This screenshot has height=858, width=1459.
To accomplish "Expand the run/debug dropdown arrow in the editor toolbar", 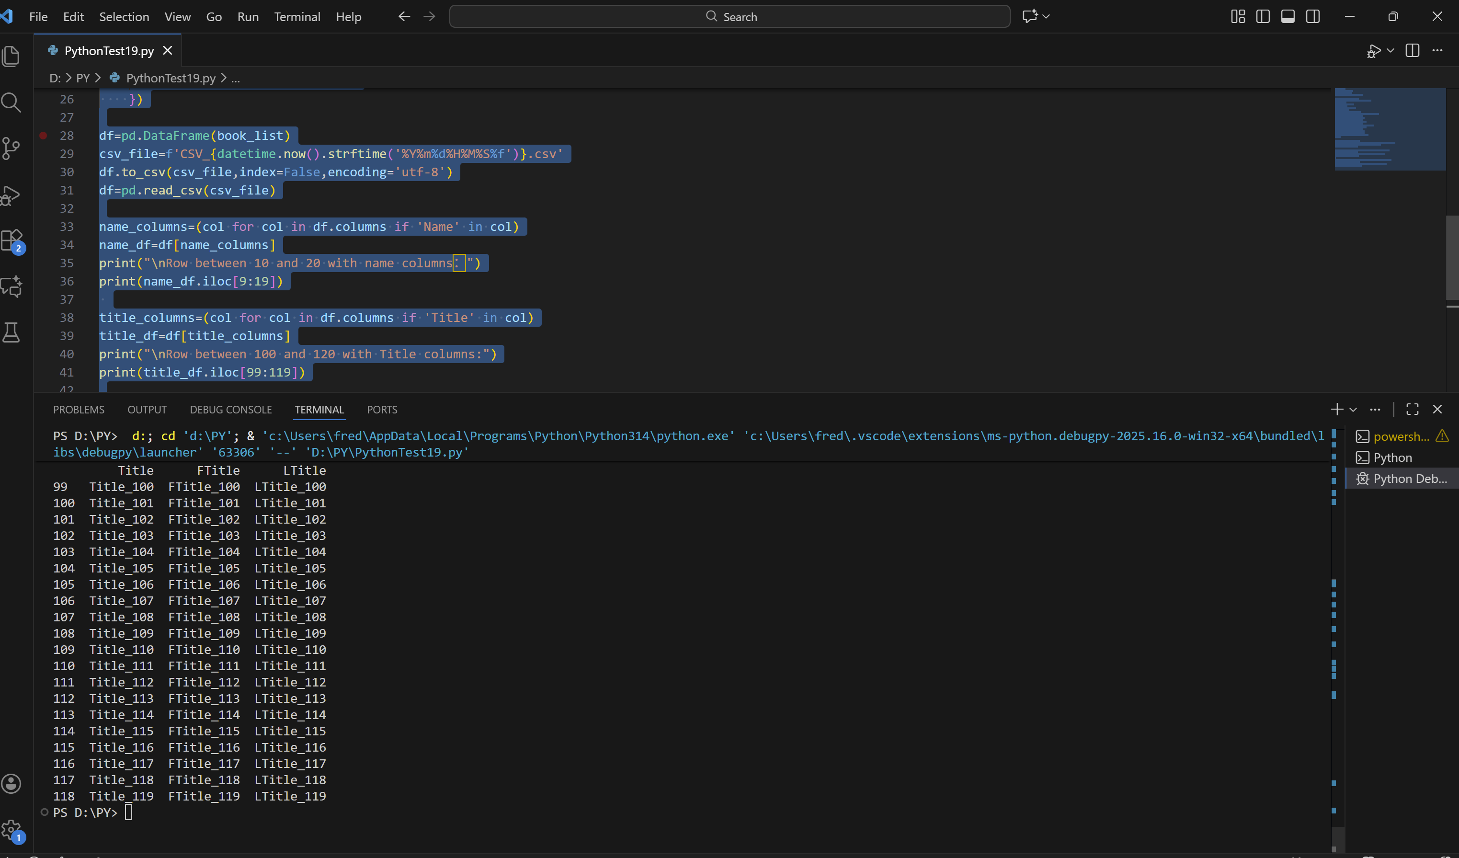I will 1391,51.
